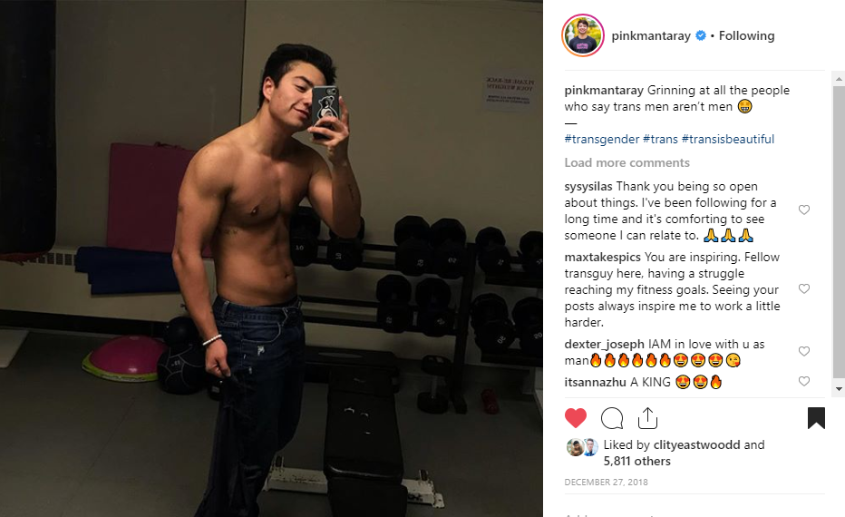This screenshot has height=517, width=845.
Task: Open the #transgender hashtag
Action: coord(601,139)
